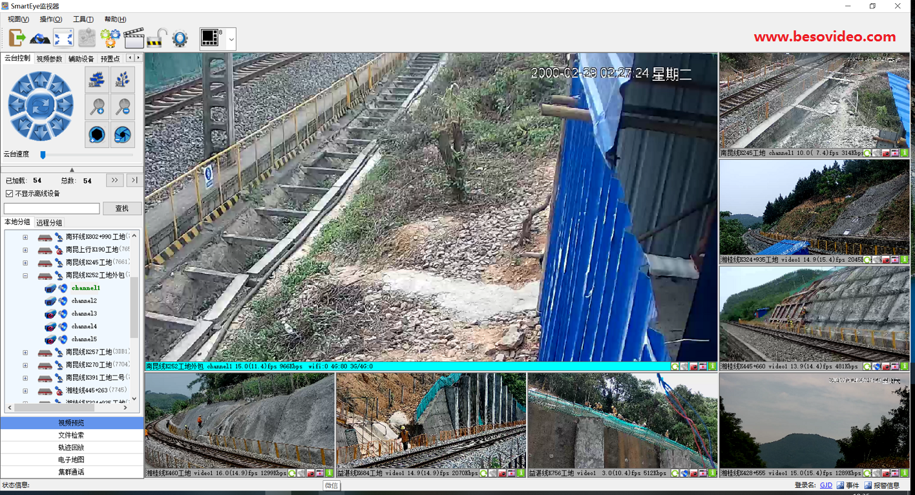Open the screen layout split dropdown
The image size is (915, 495).
[231, 39]
